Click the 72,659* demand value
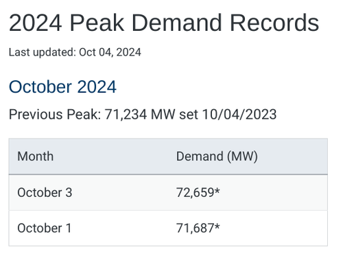Viewport: 343px width, 256px height. tap(198, 192)
